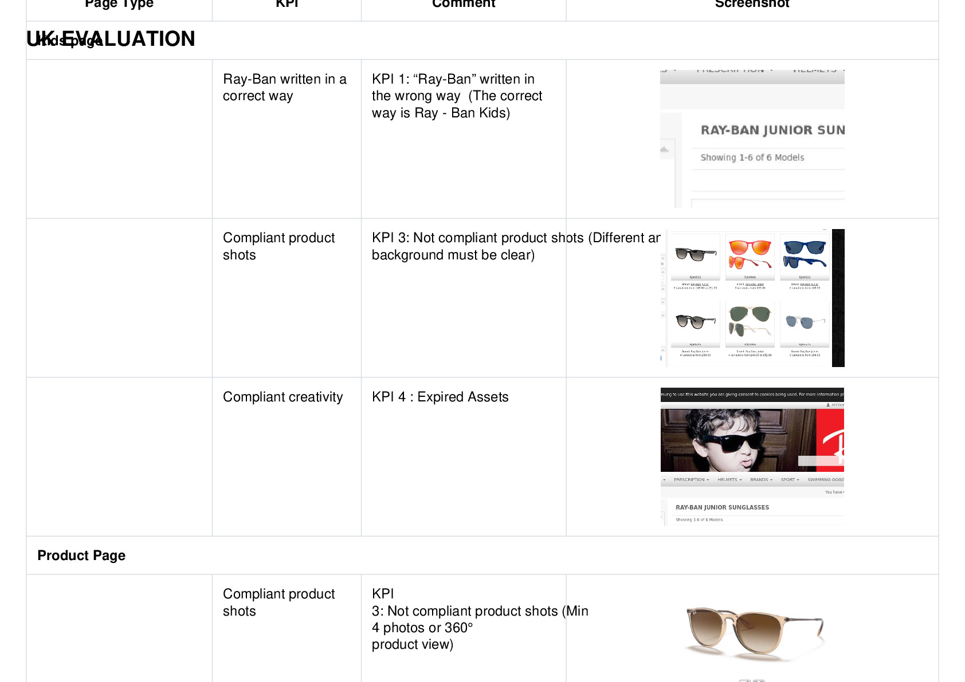The height and width of the screenshot is (682, 965).
Task: Click the black round sunglasses in bottom row
Action: pyautogui.click(x=695, y=322)
